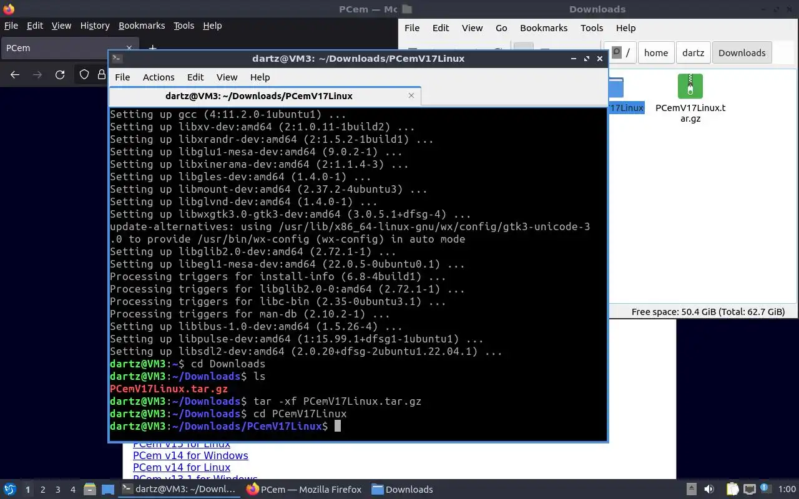Open the update notifier tray icon
This screenshot has height=499, width=799.
pos(766,489)
